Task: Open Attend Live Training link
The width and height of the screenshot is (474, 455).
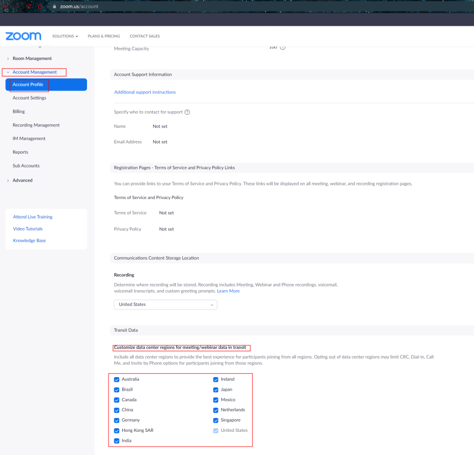Action: pyautogui.click(x=33, y=217)
